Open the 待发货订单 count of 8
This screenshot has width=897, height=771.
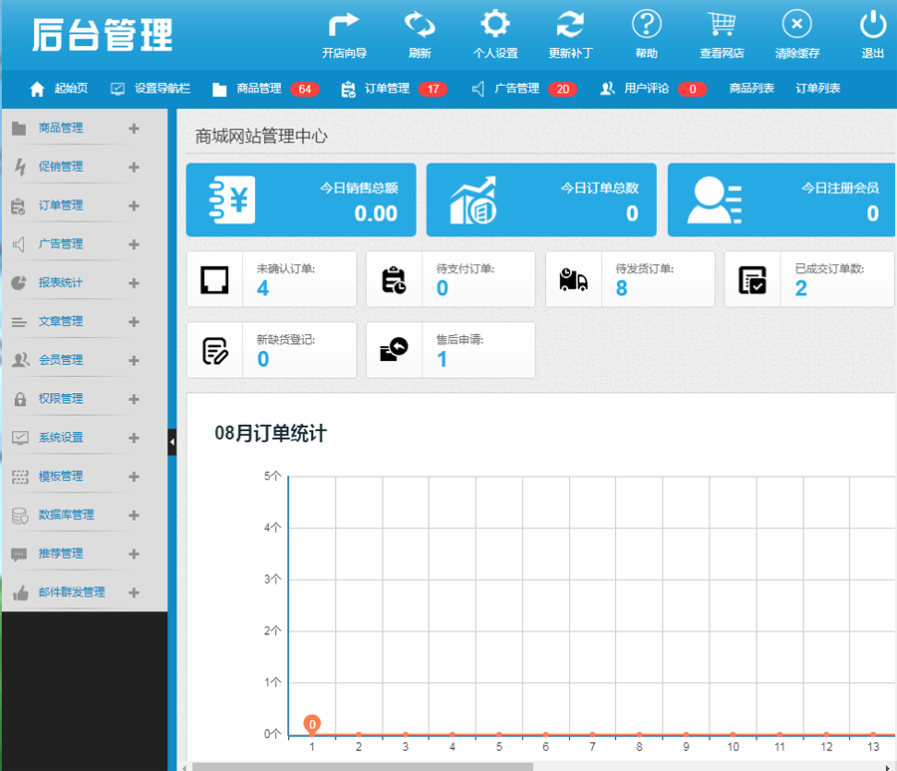click(x=621, y=289)
